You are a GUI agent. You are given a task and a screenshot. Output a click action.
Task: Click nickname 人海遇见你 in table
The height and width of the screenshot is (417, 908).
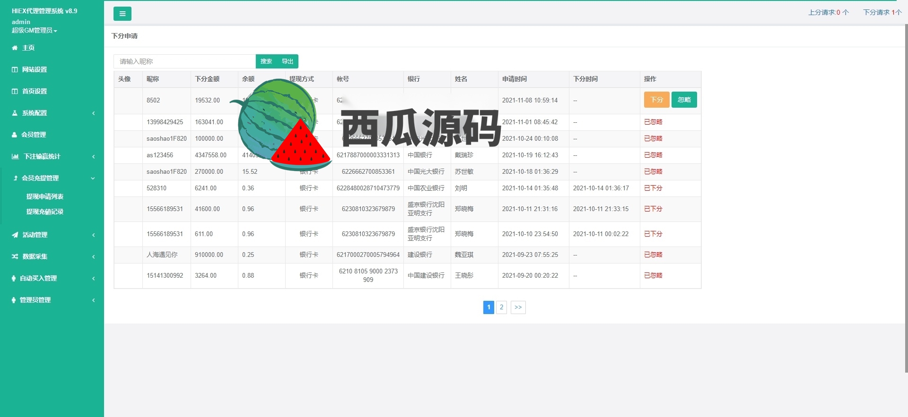(162, 255)
